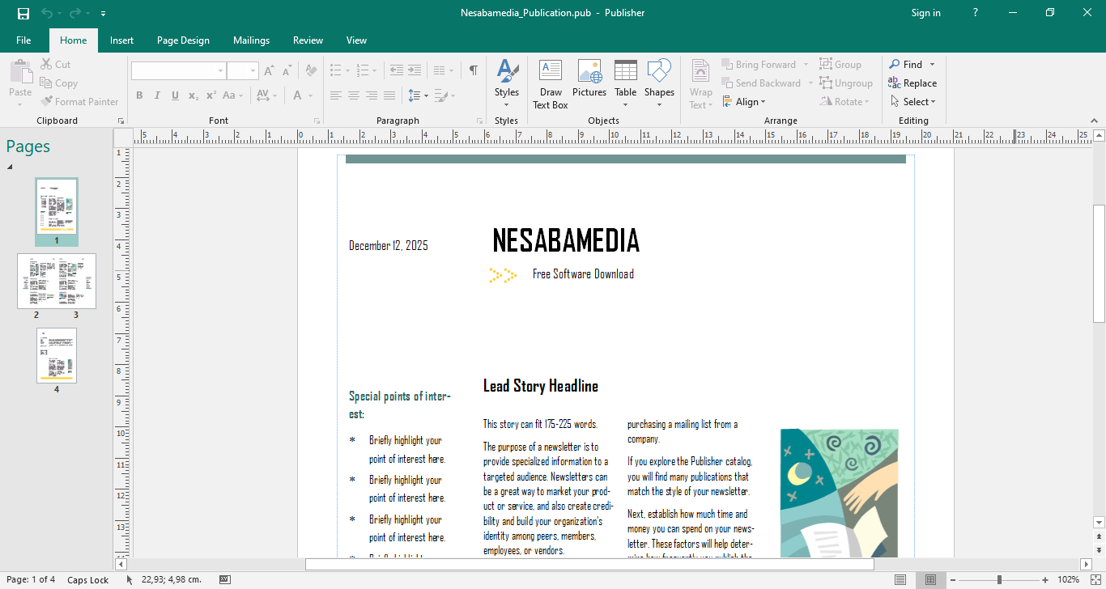
Task: Open the Pictures insert tool
Action: 589,79
